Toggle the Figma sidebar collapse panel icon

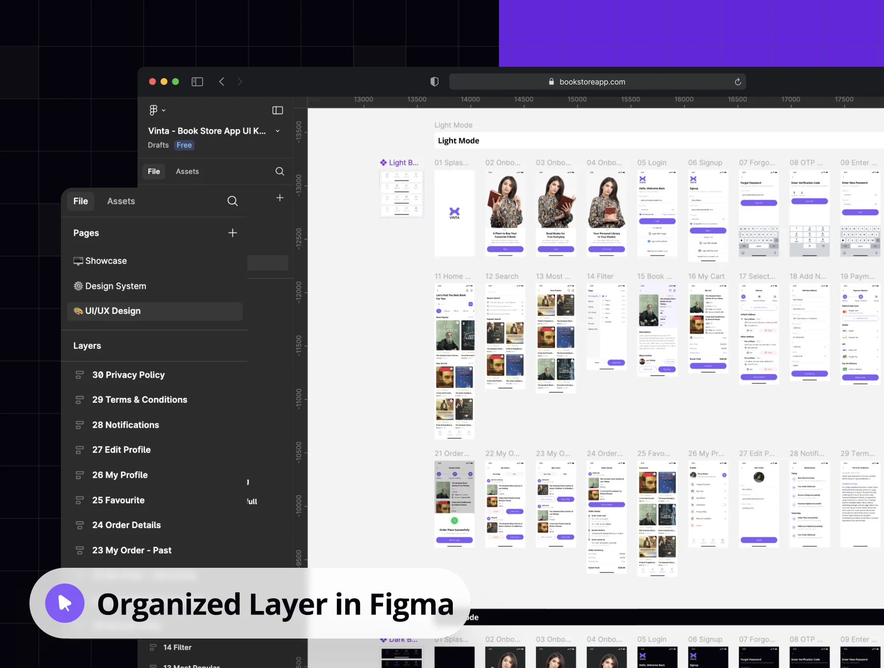click(x=278, y=111)
